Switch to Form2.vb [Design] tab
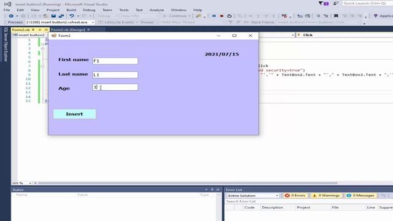Screen dimensions: 393x221 tap(68, 29)
